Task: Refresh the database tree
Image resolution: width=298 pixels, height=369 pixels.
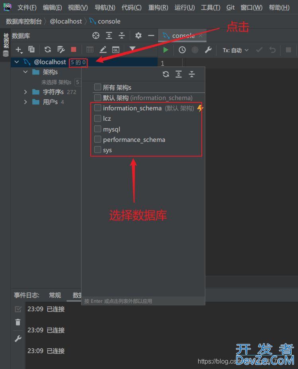Action: 48,49
